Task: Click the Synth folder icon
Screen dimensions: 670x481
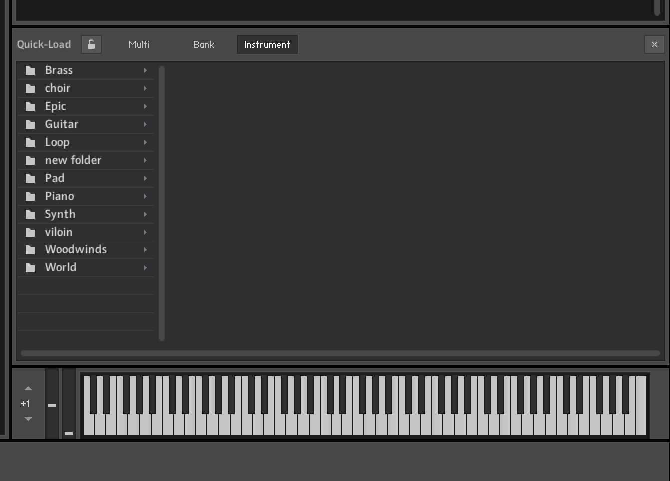Action: pos(29,214)
